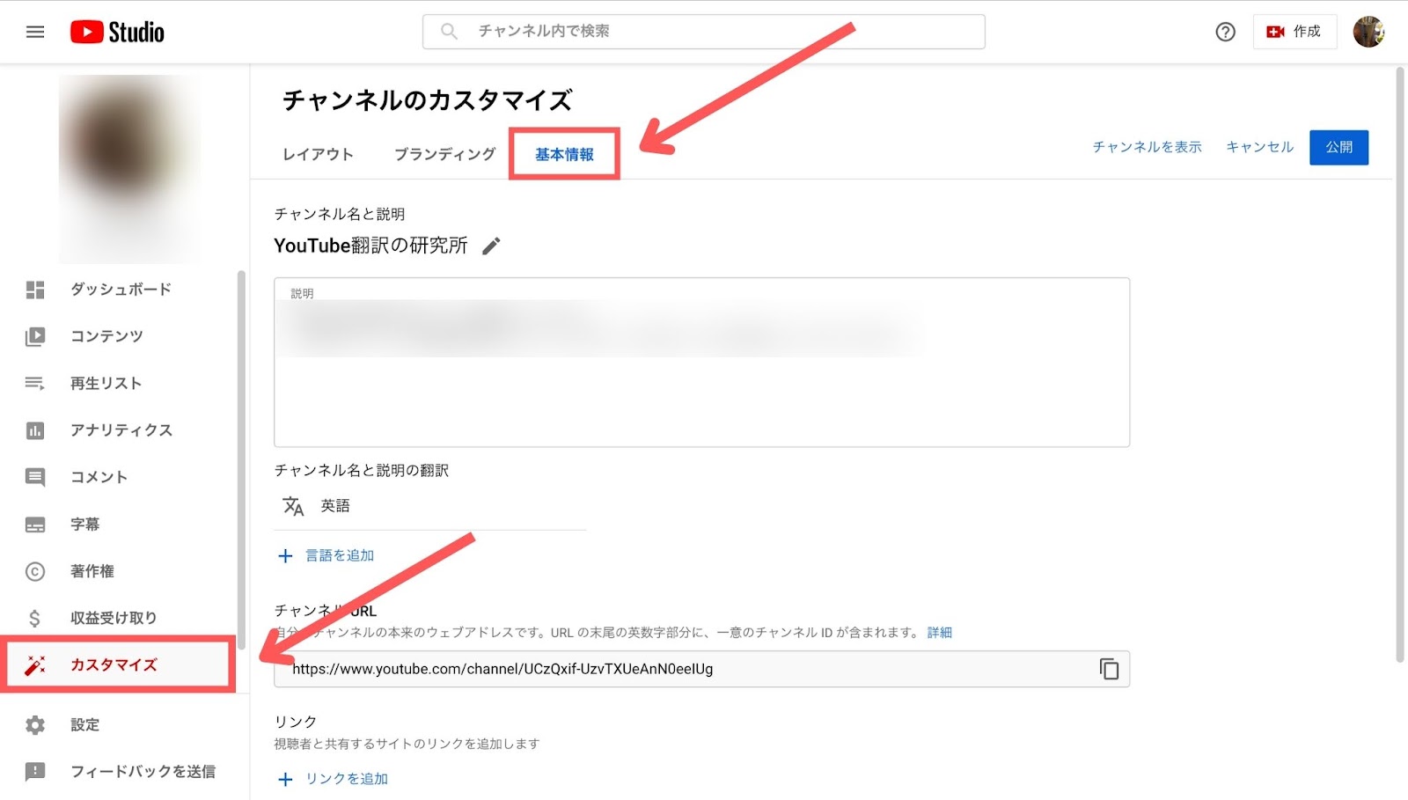Screen dimensions: 1408x800
Task: Click the ダッシュボード dashboard grid icon
Action: click(x=35, y=290)
